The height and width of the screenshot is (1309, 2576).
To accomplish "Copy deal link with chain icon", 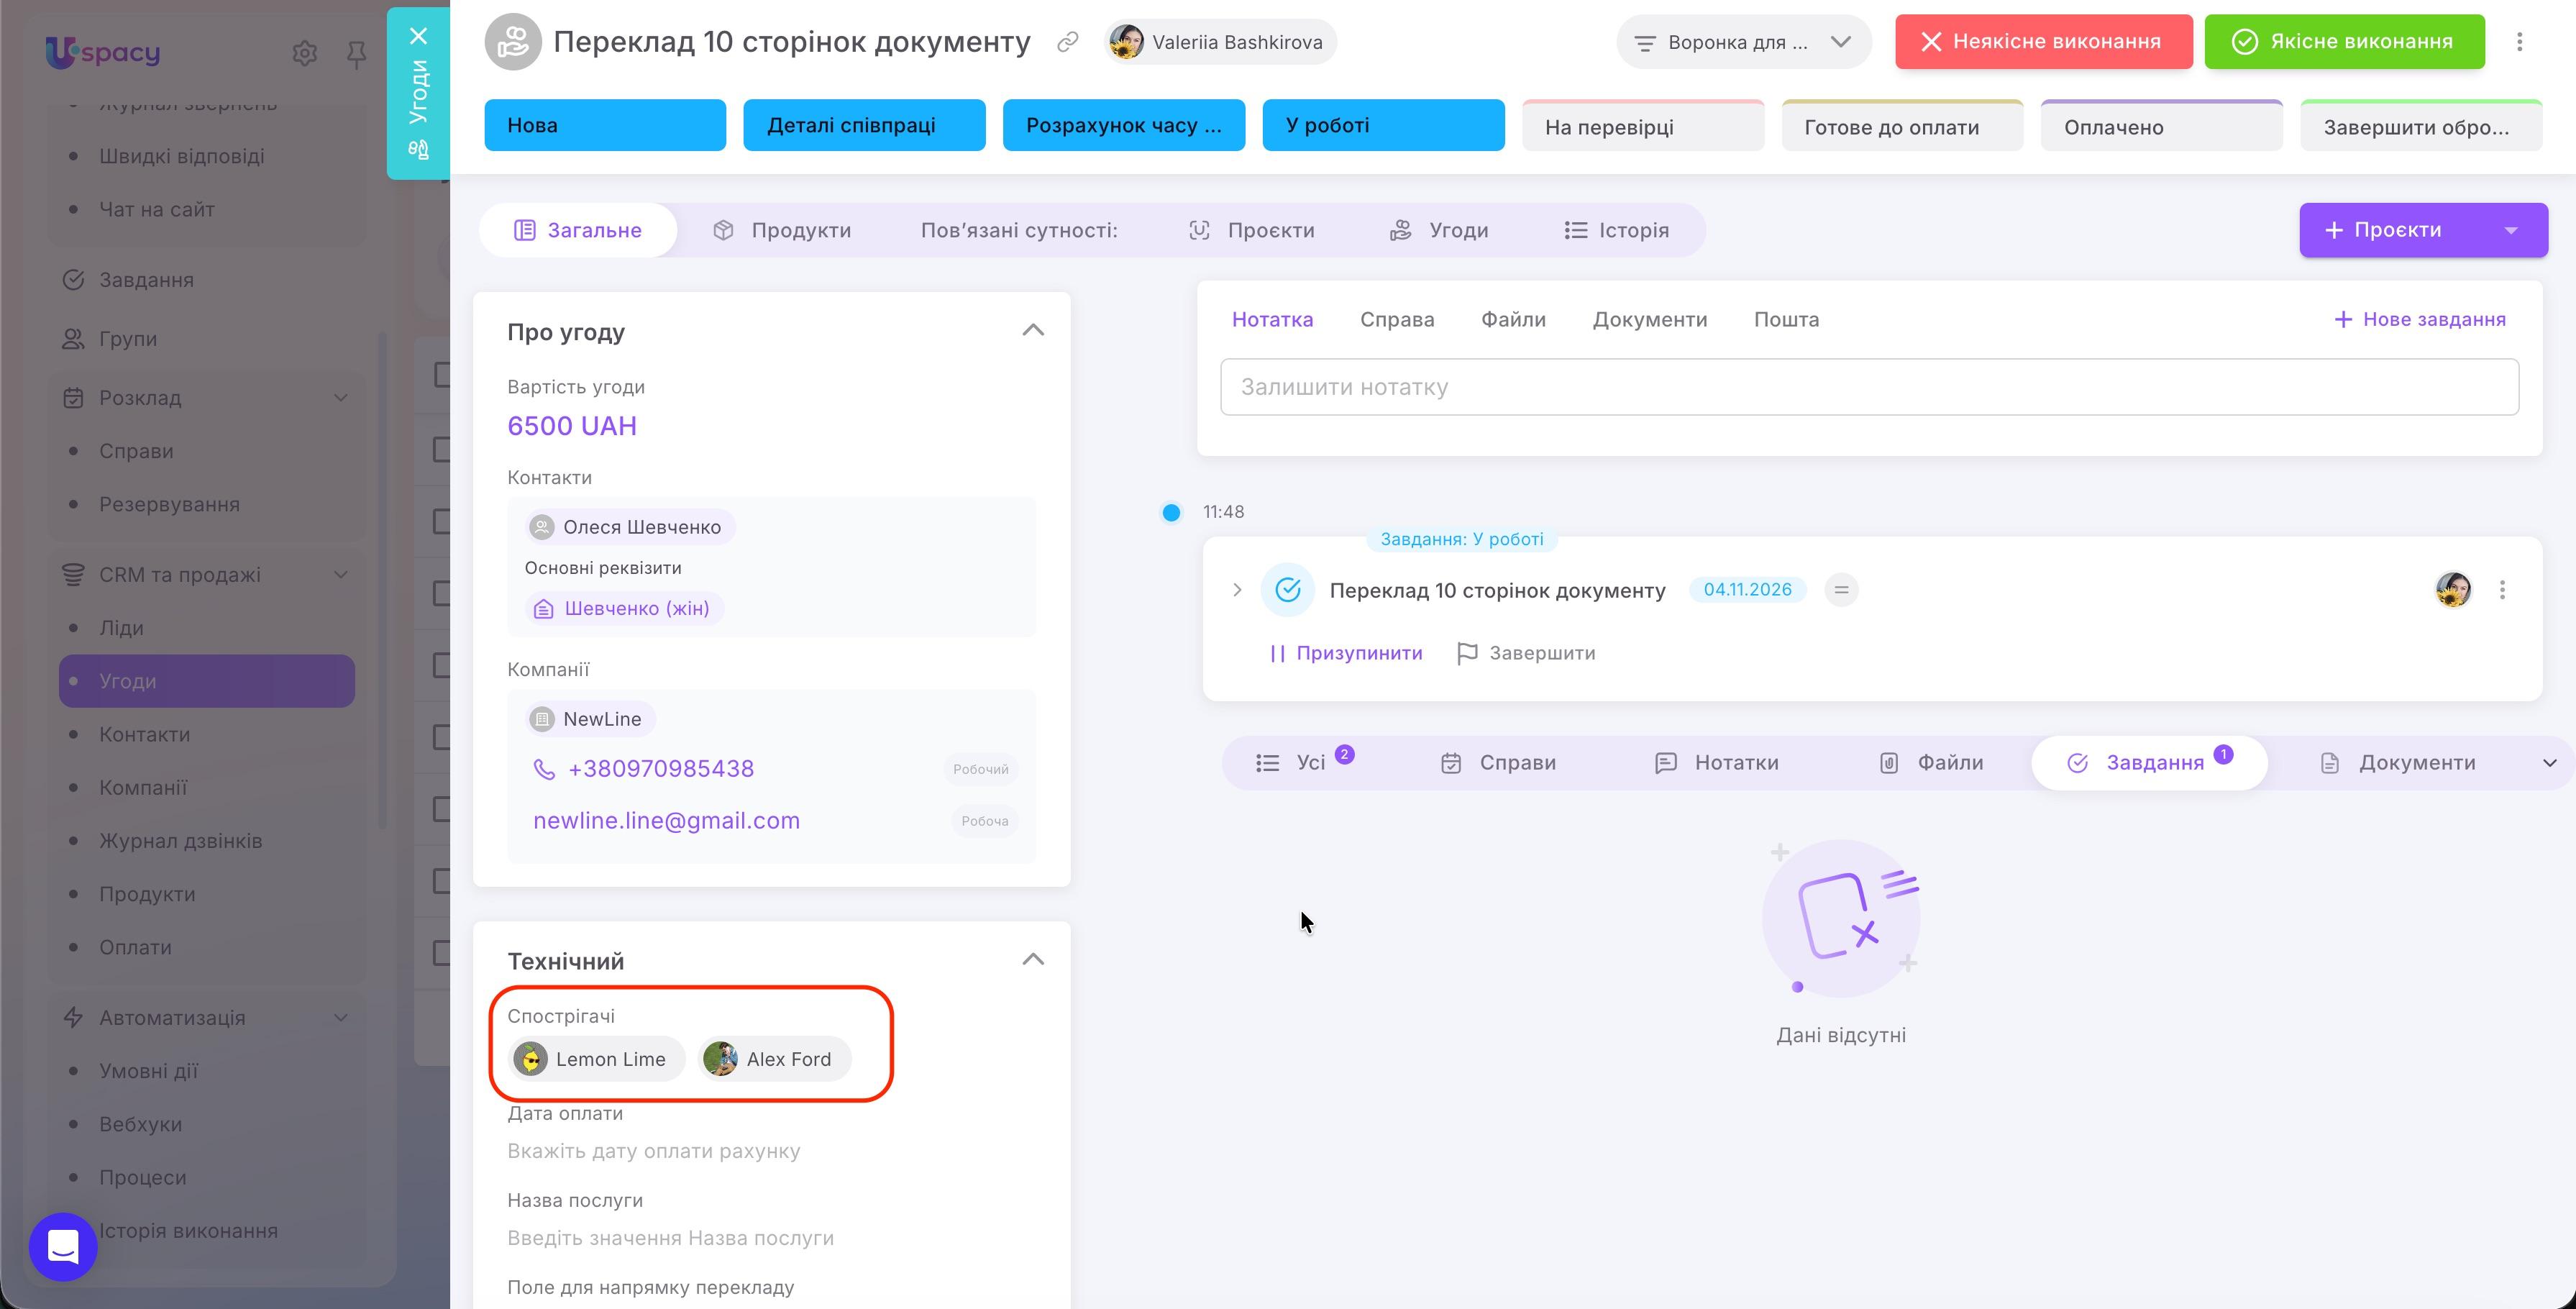I will click(1068, 42).
